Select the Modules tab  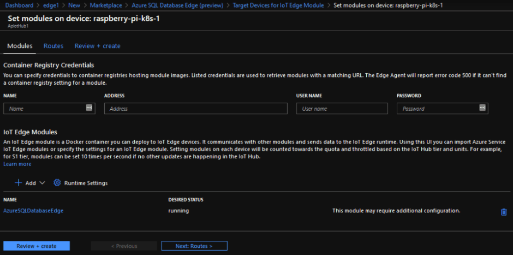[20, 46]
